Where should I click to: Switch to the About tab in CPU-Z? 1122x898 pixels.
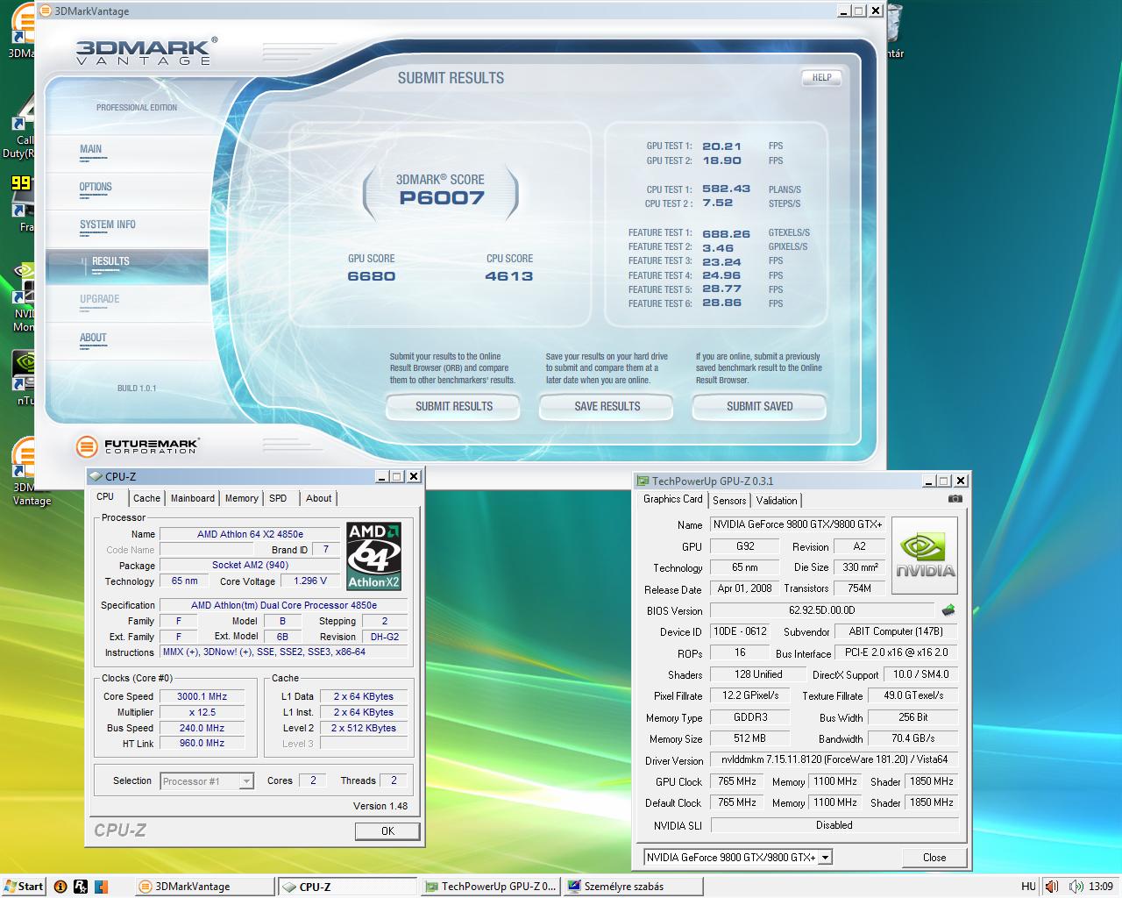[319, 498]
